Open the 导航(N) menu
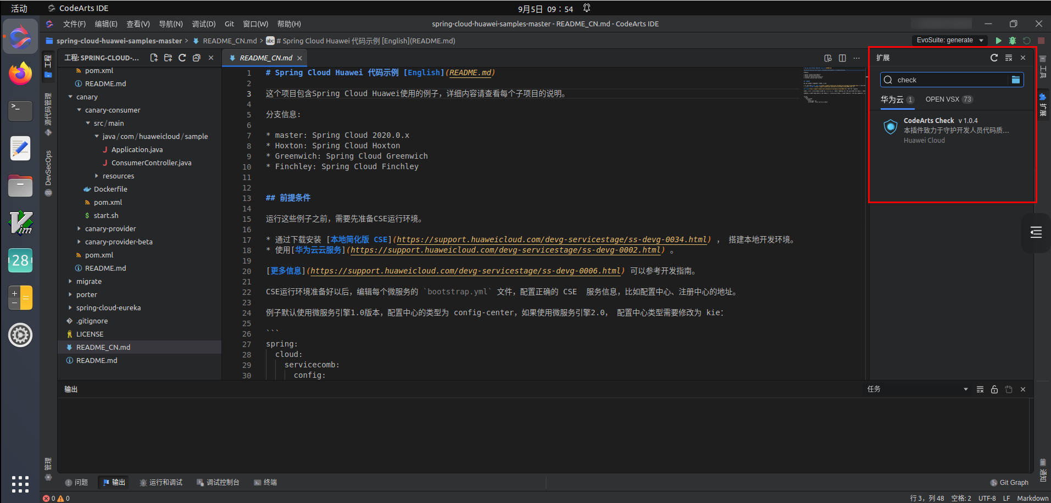The width and height of the screenshot is (1051, 503). coord(170,24)
